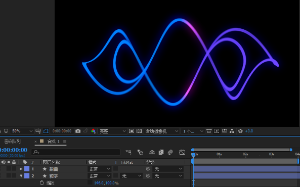
Task: Click the monitor preview icon in viewer footer
Action: tap(6, 131)
